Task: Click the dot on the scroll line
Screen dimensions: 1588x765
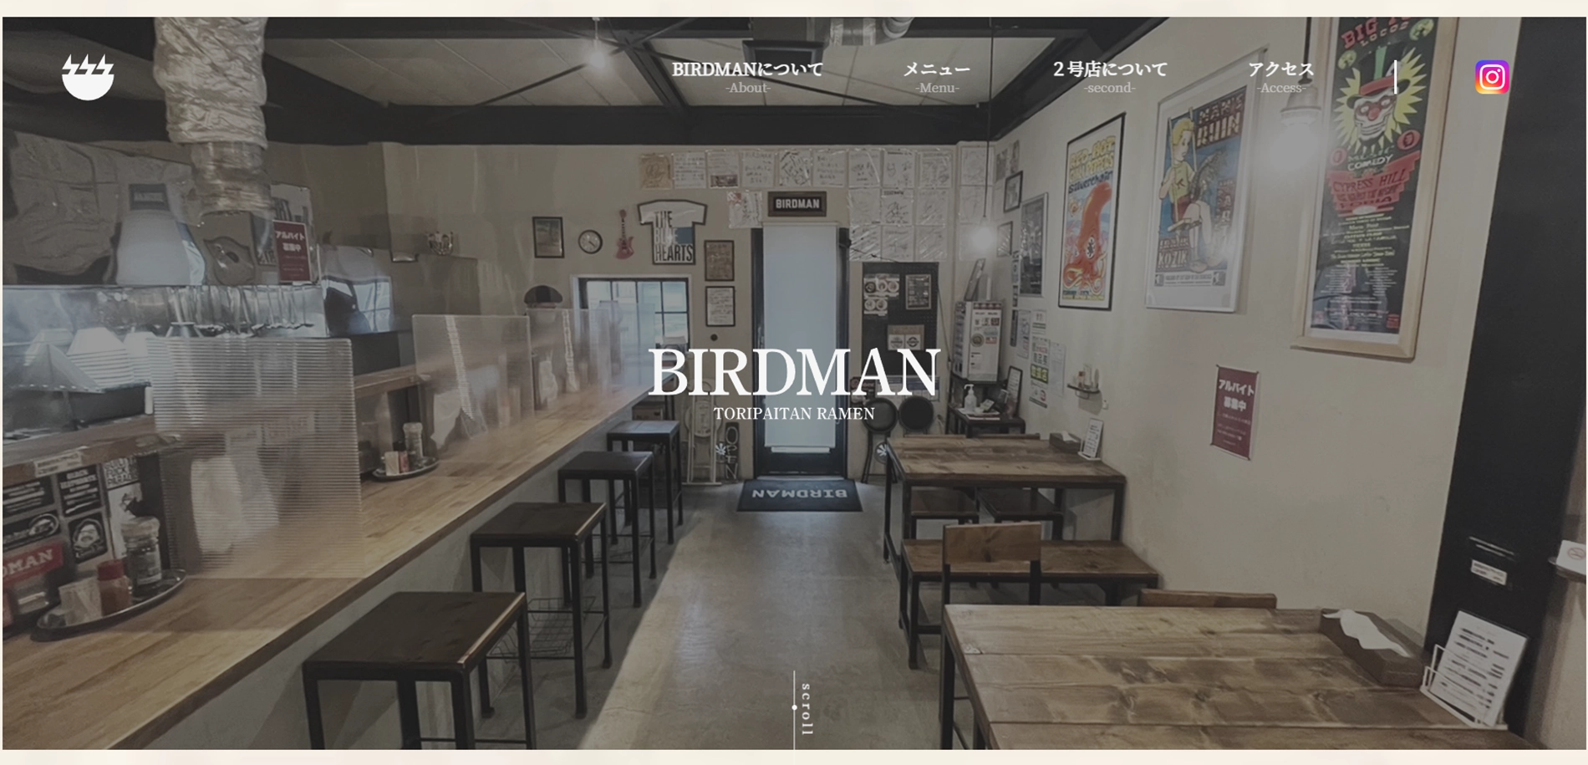Action: (794, 707)
